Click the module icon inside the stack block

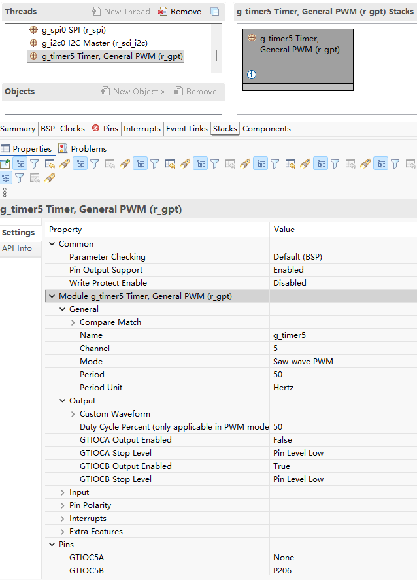click(x=252, y=38)
